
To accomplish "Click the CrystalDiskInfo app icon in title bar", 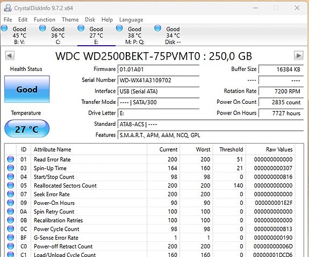I will tap(8, 8).
